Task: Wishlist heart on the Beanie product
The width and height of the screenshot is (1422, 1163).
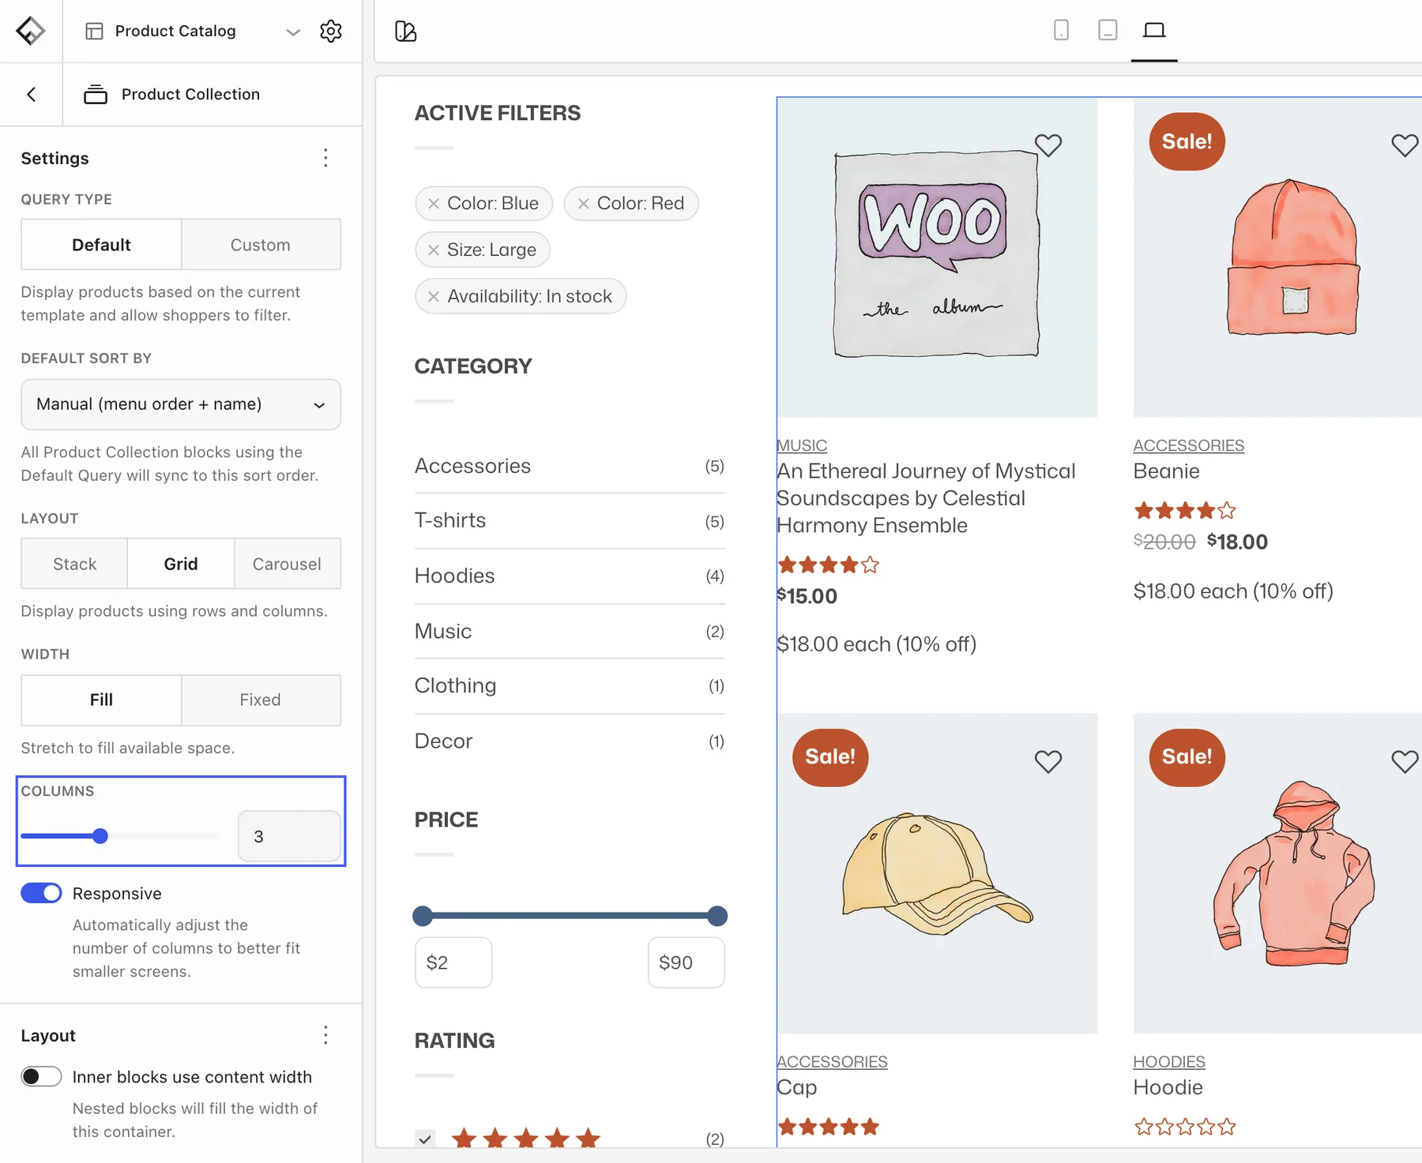Action: click(x=1405, y=145)
